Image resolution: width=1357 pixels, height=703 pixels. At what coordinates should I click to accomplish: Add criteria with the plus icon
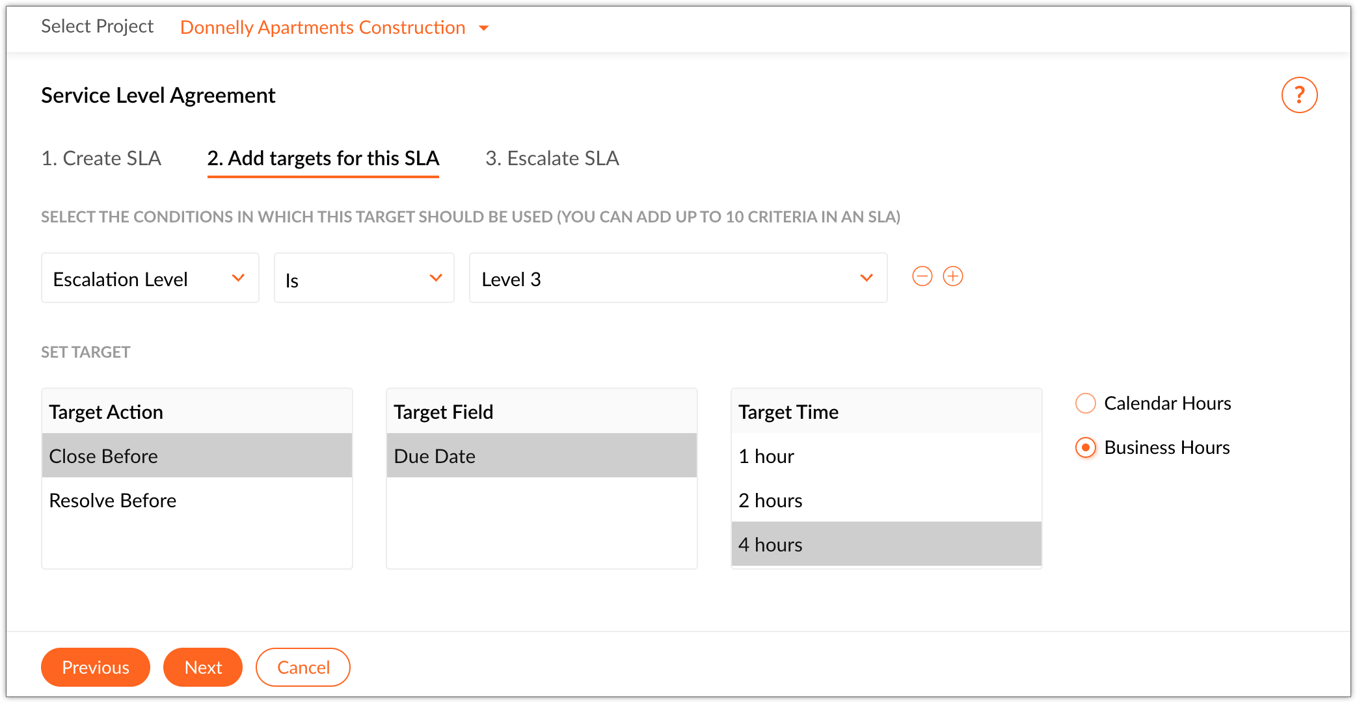953,276
